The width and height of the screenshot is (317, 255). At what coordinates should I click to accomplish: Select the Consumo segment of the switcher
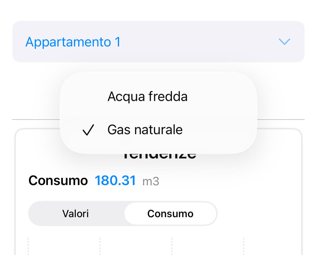point(170,213)
